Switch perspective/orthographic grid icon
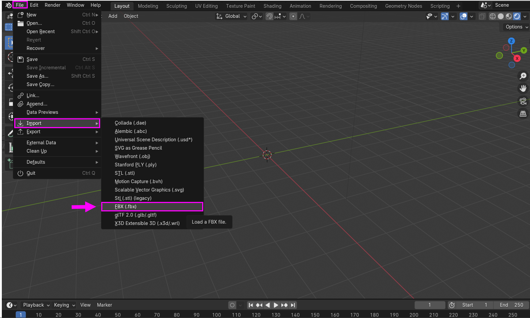The height and width of the screenshot is (318, 530). (523, 114)
